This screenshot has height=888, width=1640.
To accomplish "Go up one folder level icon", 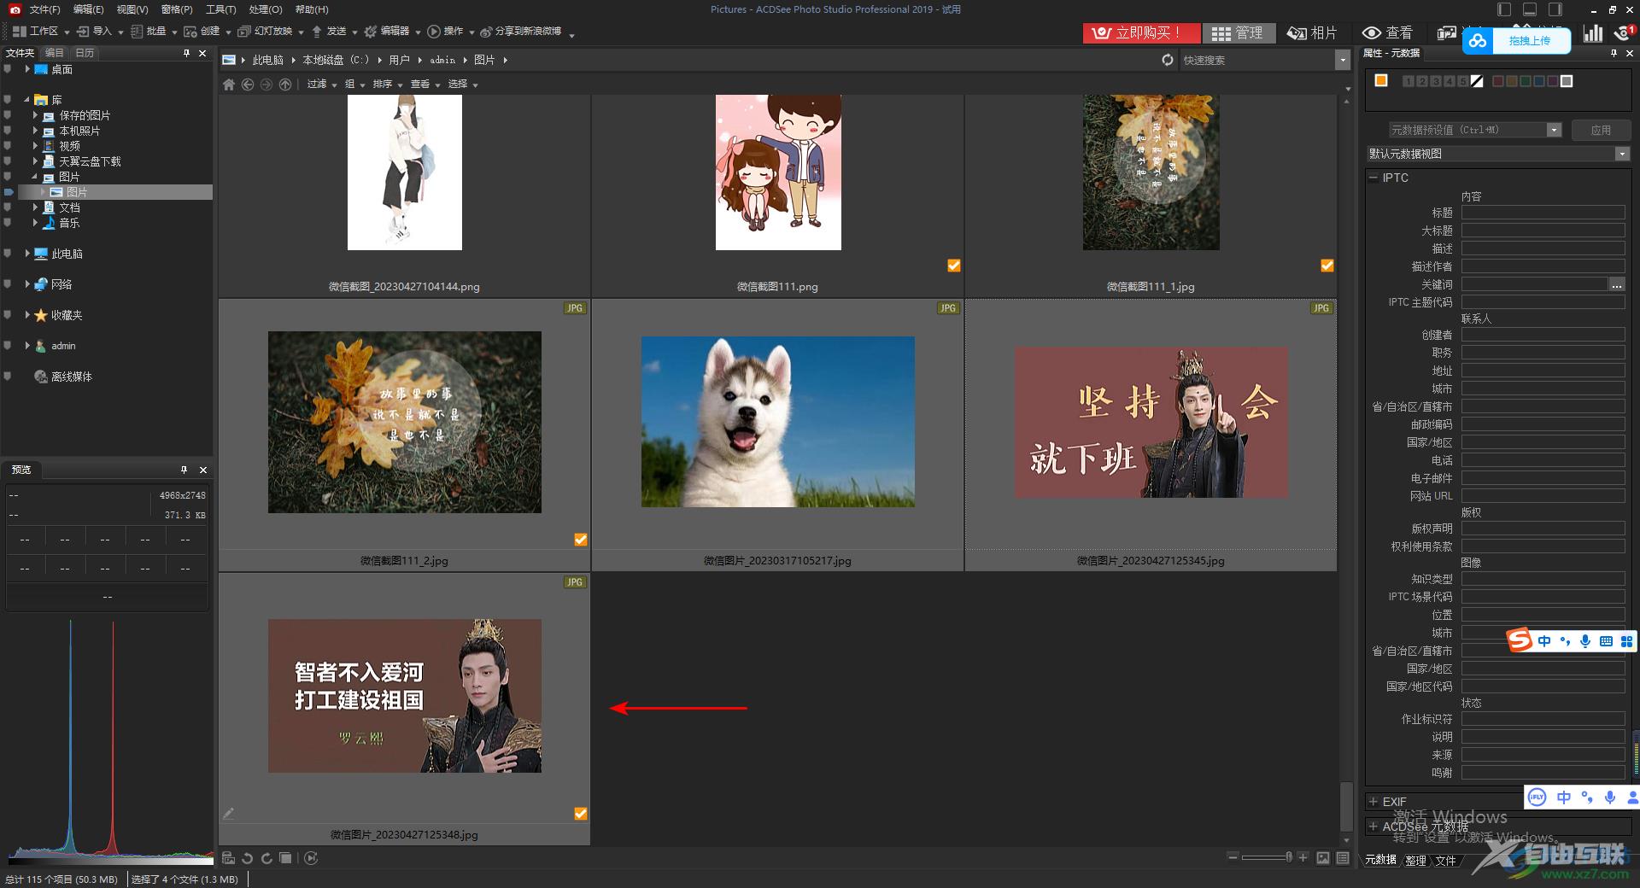I will (285, 85).
